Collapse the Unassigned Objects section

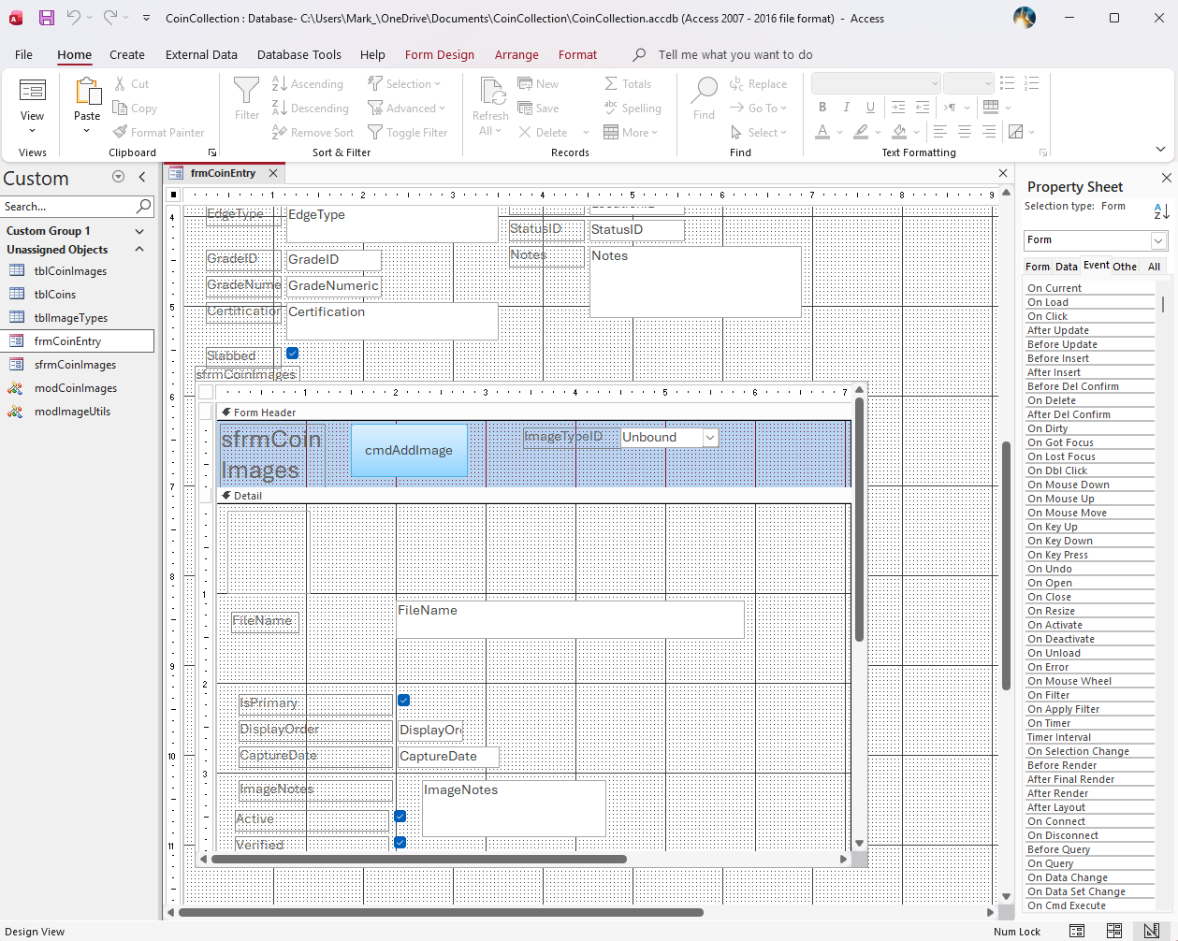tap(139, 250)
